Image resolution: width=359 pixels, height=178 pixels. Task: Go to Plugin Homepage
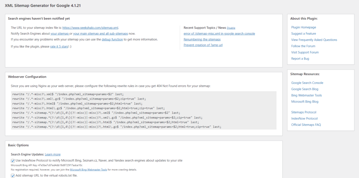coord(303,27)
